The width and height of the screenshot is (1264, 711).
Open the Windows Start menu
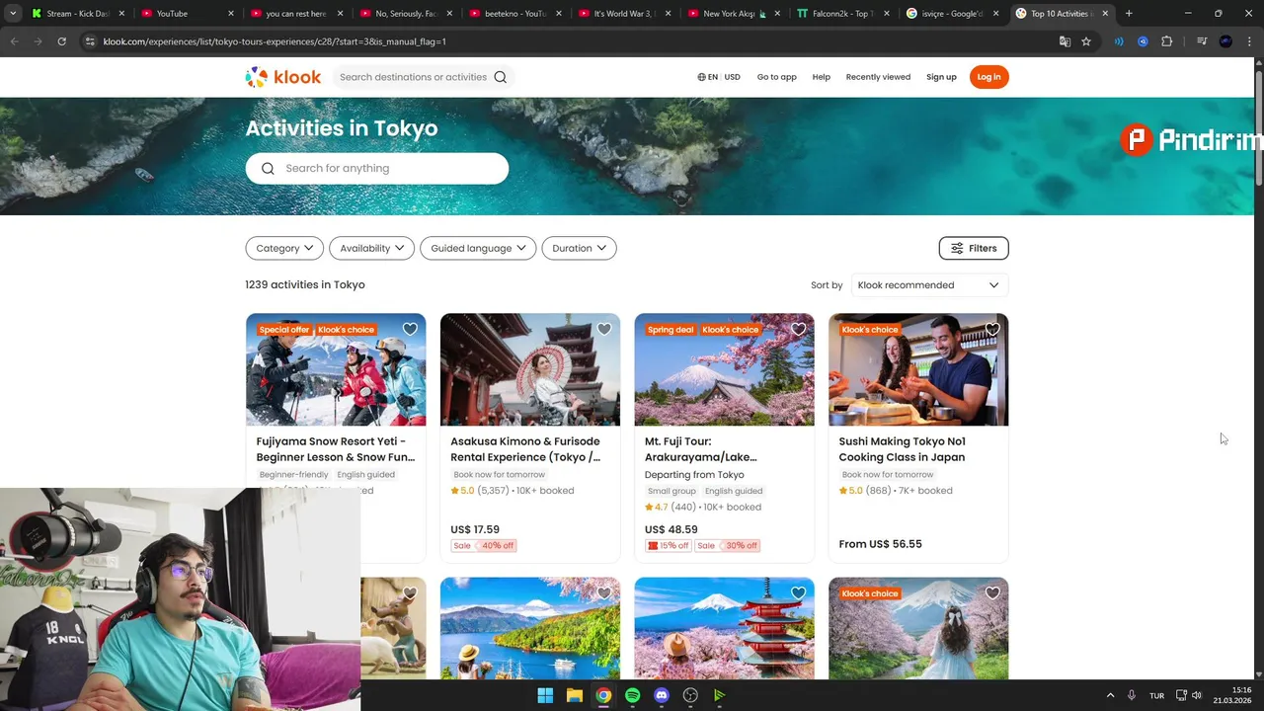[x=545, y=695]
